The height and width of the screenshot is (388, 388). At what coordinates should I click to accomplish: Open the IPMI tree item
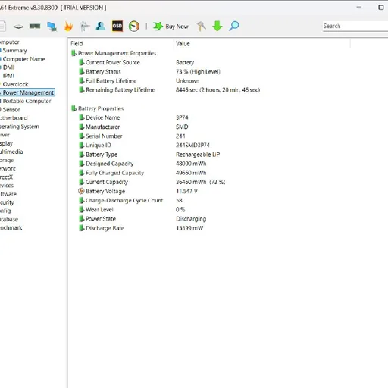coord(8,76)
